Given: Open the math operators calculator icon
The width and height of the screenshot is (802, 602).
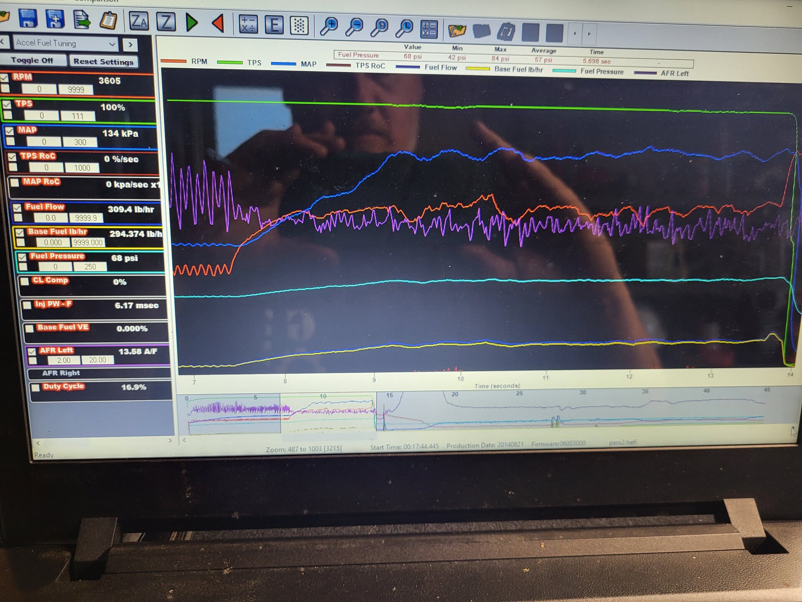Looking at the screenshot, I should [248, 24].
